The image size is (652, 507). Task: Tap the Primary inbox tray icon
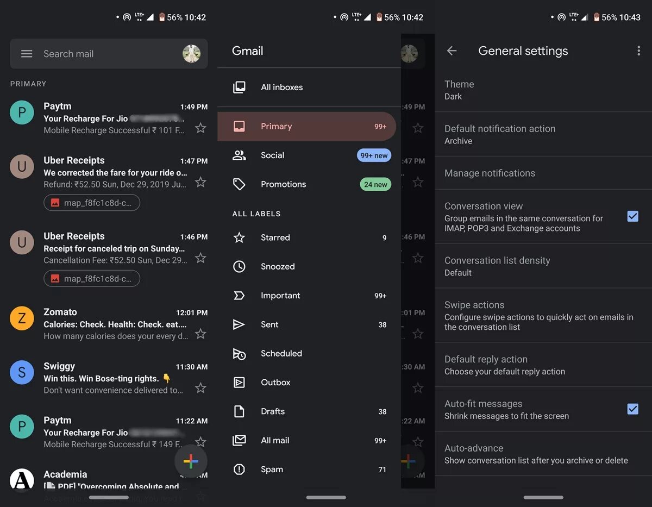(x=239, y=126)
